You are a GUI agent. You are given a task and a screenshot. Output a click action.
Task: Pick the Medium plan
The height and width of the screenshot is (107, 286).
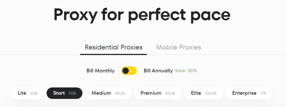tap(108, 93)
